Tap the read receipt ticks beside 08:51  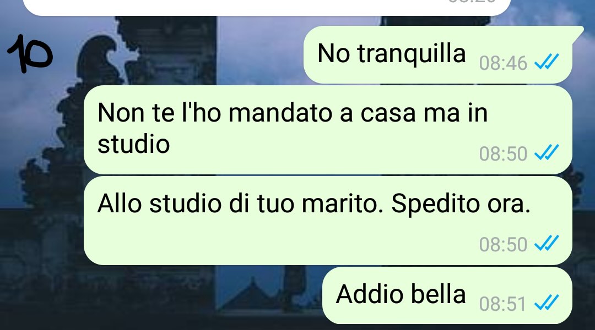pyautogui.click(x=547, y=303)
